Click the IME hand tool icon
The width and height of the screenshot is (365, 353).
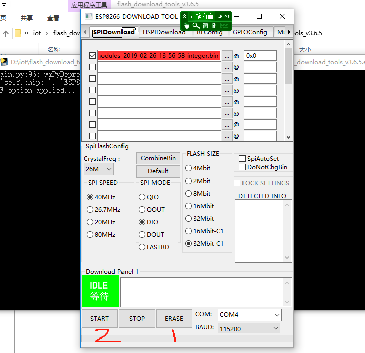tap(186, 25)
